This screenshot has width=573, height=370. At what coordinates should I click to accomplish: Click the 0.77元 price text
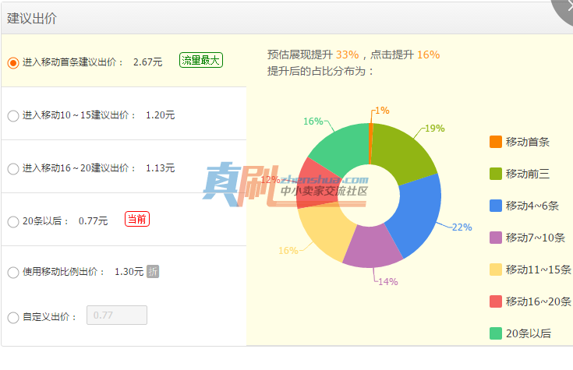94,221
